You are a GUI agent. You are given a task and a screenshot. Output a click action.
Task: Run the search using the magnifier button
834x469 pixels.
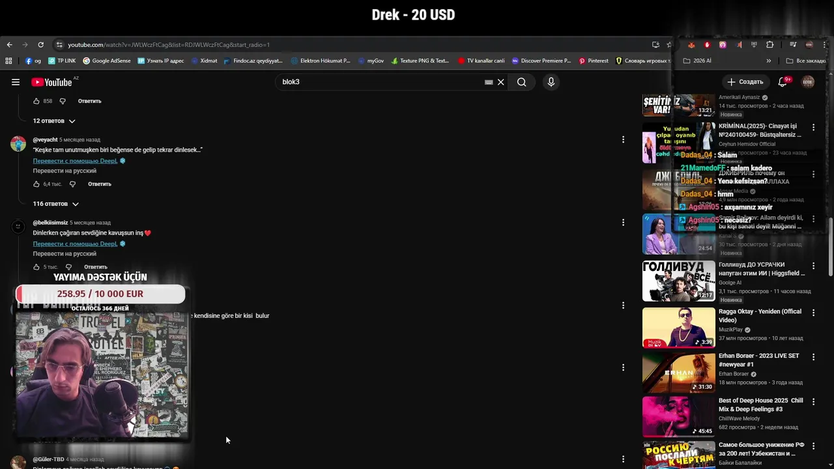pyautogui.click(x=522, y=82)
